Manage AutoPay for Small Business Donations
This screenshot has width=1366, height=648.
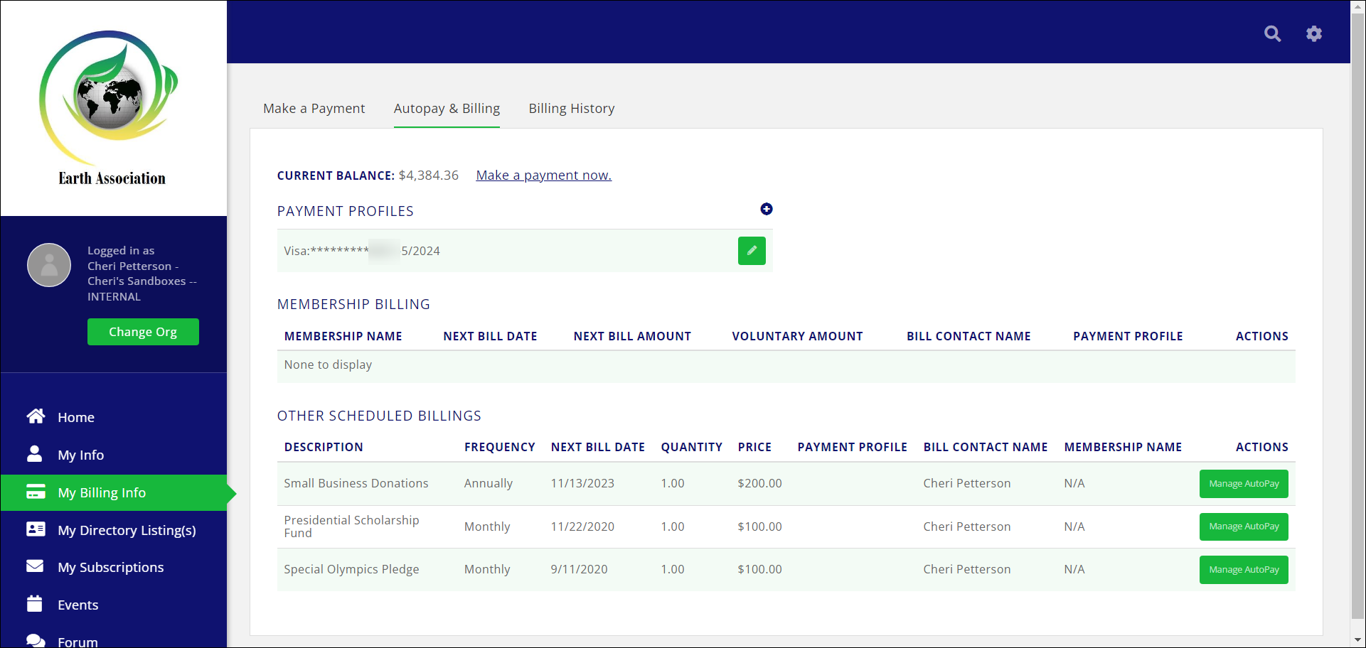(x=1243, y=483)
